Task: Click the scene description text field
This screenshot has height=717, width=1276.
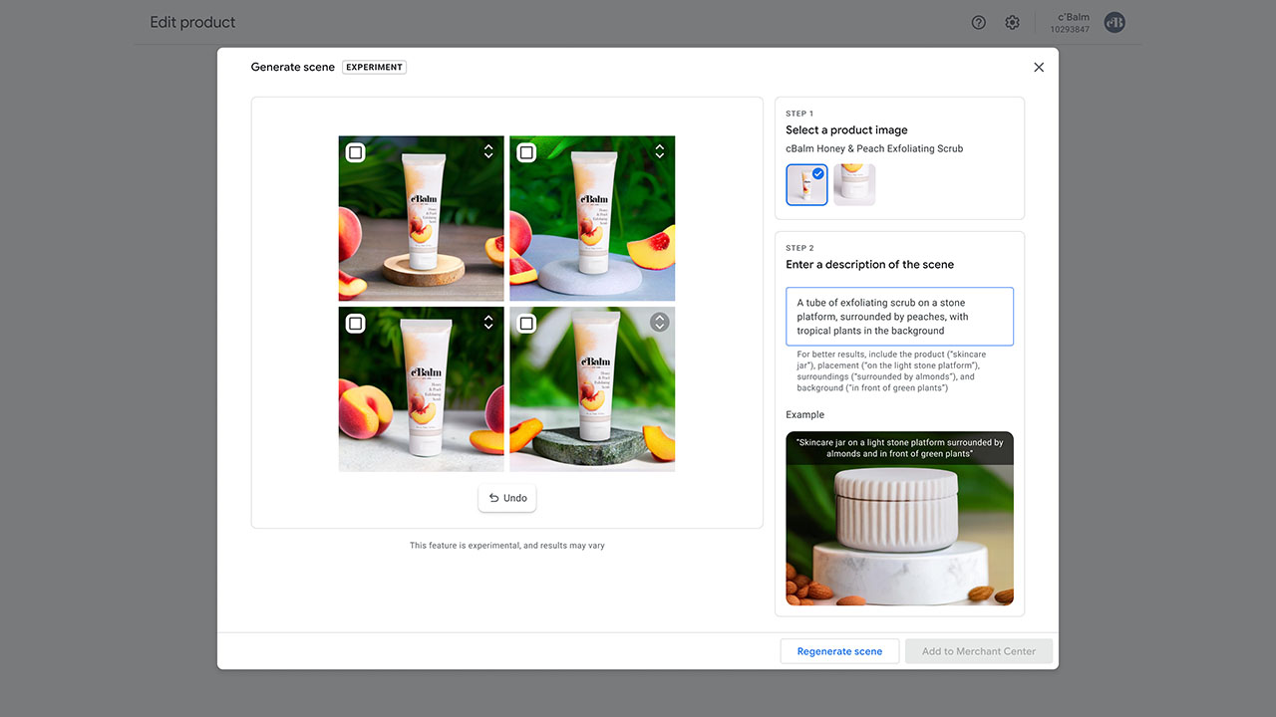Action: pyautogui.click(x=899, y=317)
